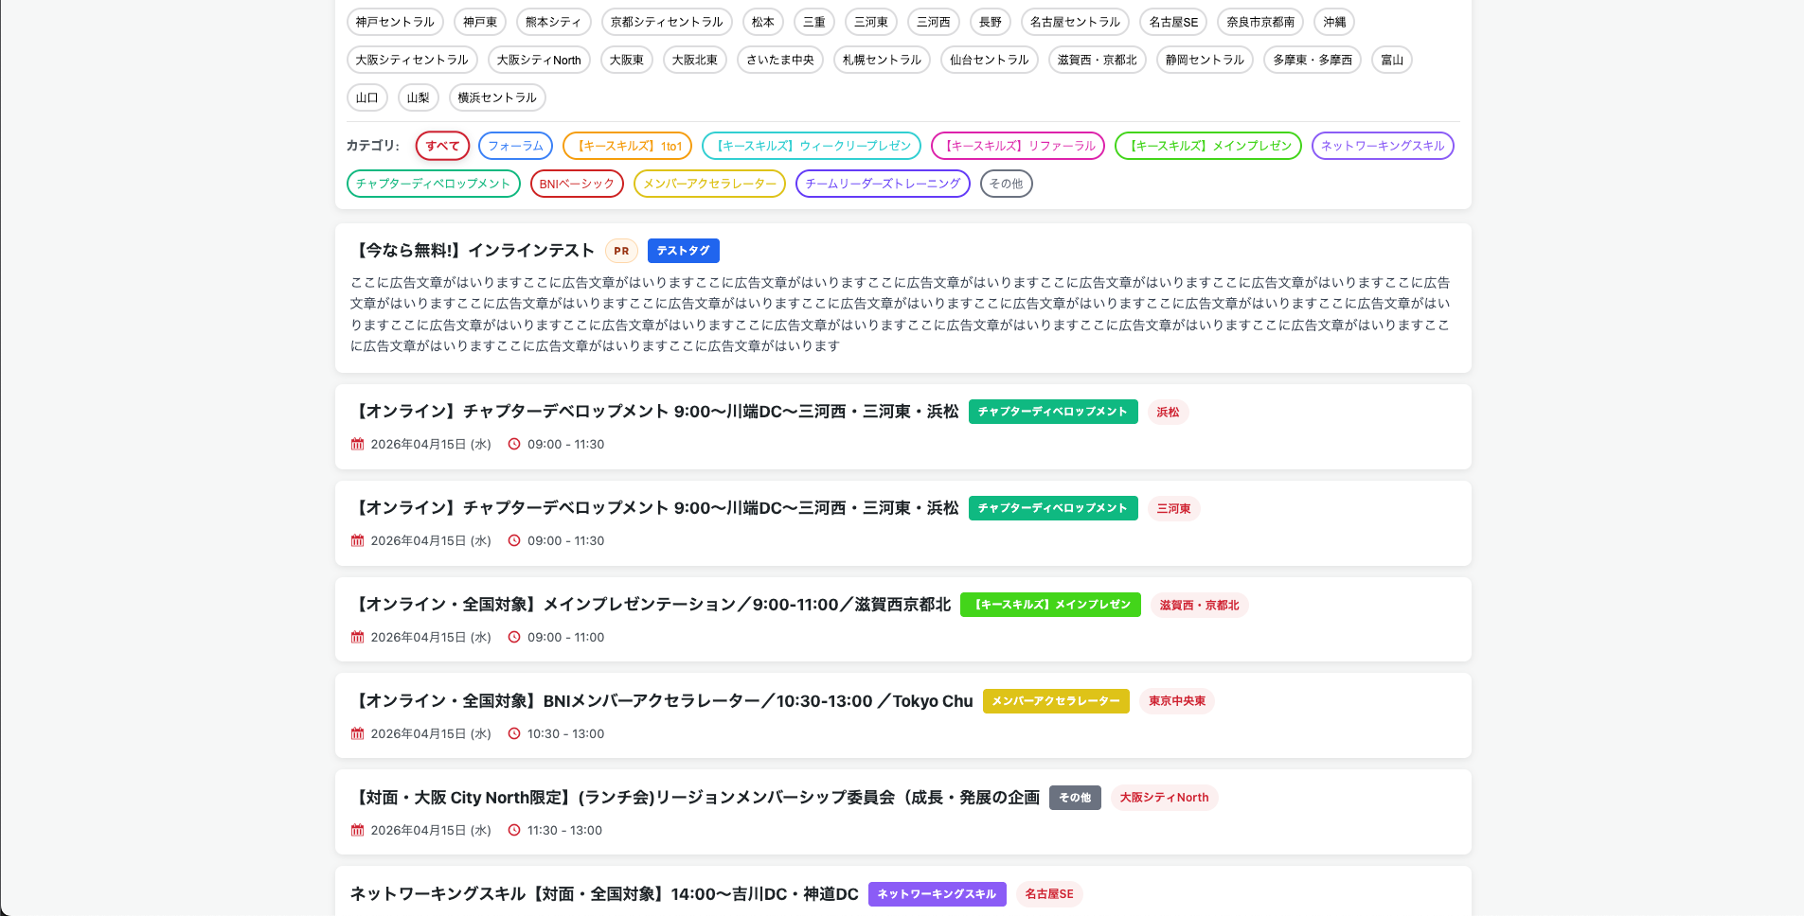Image resolution: width=1804 pixels, height=916 pixels.
Task: Click the calendar icon on the ランチ会 event
Action: click(x=357, y=830)
